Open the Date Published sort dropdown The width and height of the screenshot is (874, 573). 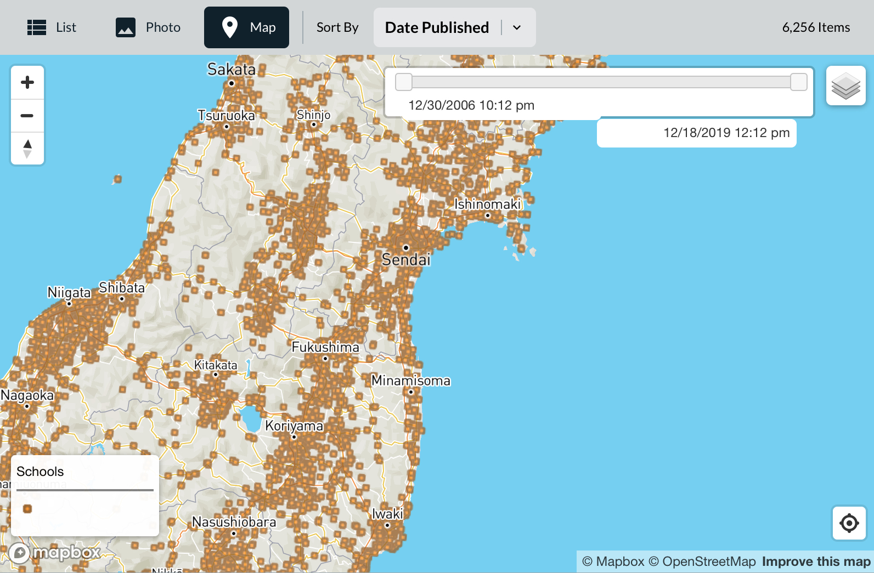437,27
